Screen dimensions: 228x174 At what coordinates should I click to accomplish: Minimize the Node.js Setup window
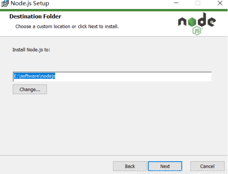coord(176,3)
